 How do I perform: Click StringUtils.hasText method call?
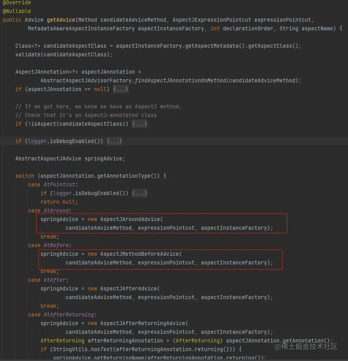point(83,350)
